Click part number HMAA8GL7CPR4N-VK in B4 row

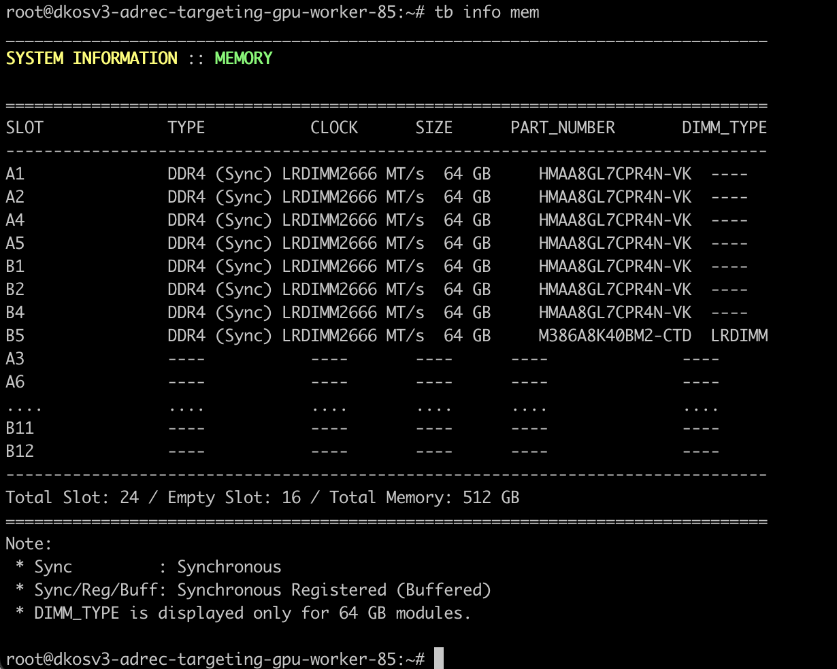pyautogui.click(x=615, y=313)
